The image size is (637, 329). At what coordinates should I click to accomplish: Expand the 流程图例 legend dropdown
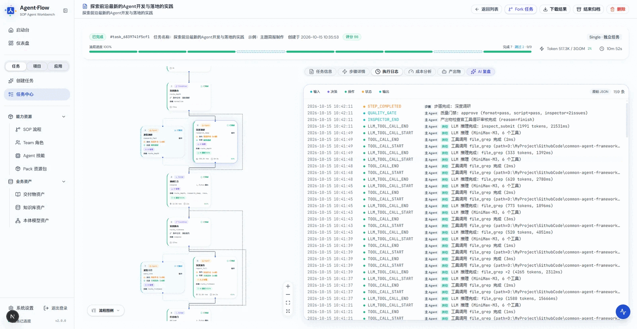click(106, 310)
